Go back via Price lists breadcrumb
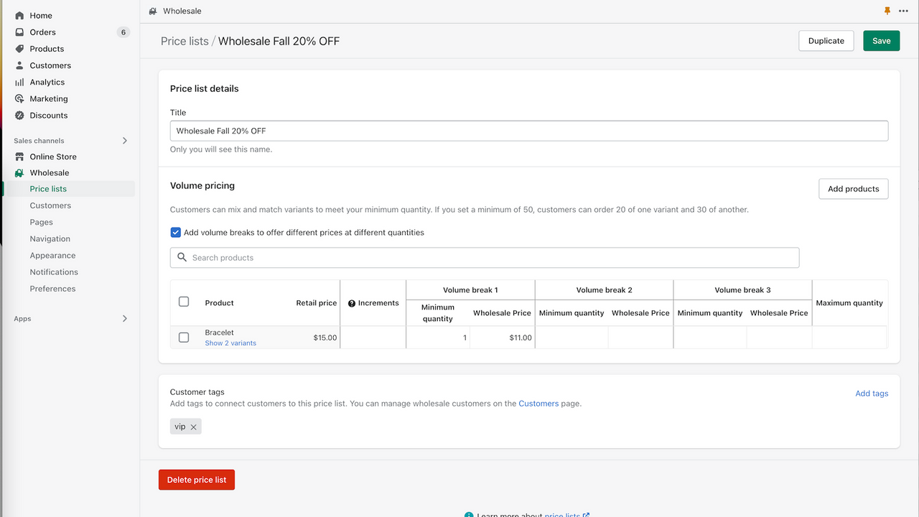This screenshot has width=919, height=517. (x=185, y=41)
